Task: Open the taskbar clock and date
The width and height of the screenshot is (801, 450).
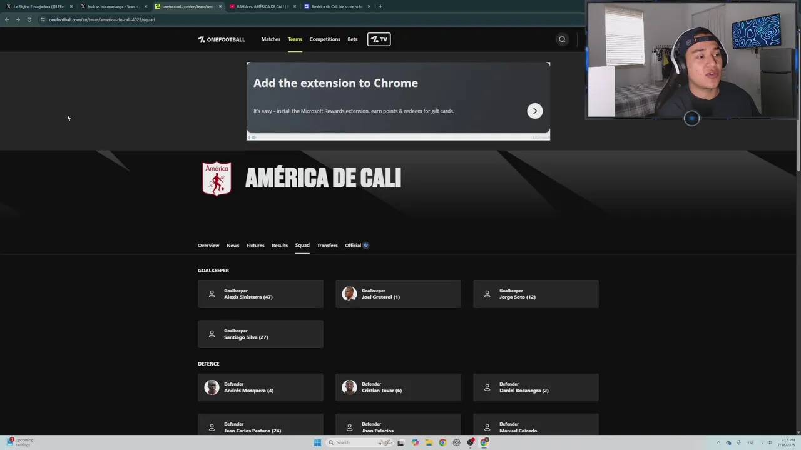Action: [x=786, y=442]
